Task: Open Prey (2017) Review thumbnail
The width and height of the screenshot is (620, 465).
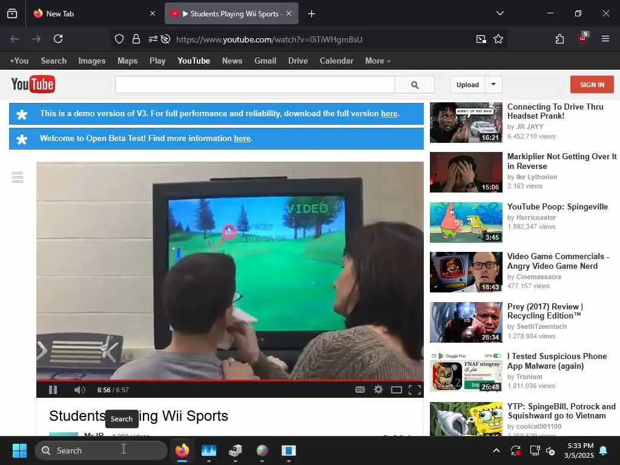Action: pyautogui.click(x=466, y=322)
